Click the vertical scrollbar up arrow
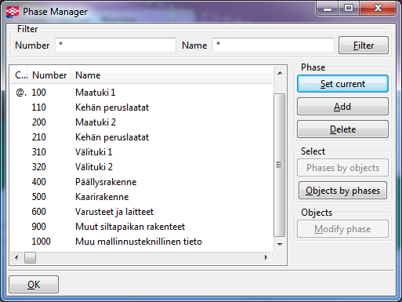The image size is (402, 302). 280,73
